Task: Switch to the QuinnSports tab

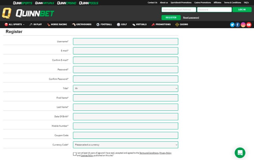Action: click(x=23, y=3)
